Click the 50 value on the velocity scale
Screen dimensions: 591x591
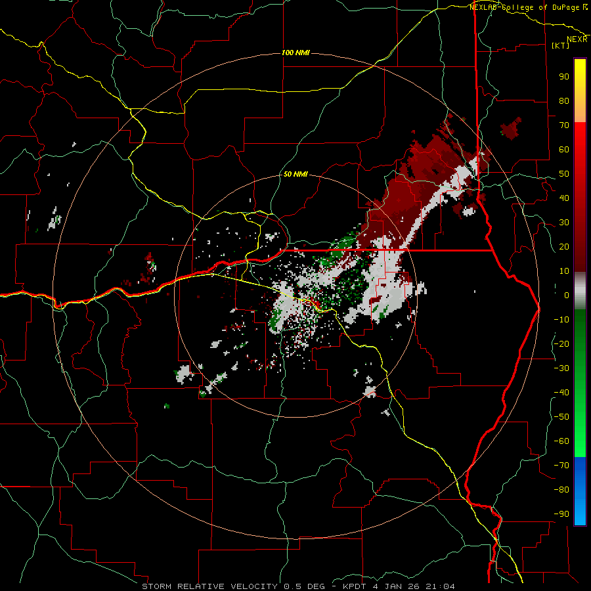(564, 174)
